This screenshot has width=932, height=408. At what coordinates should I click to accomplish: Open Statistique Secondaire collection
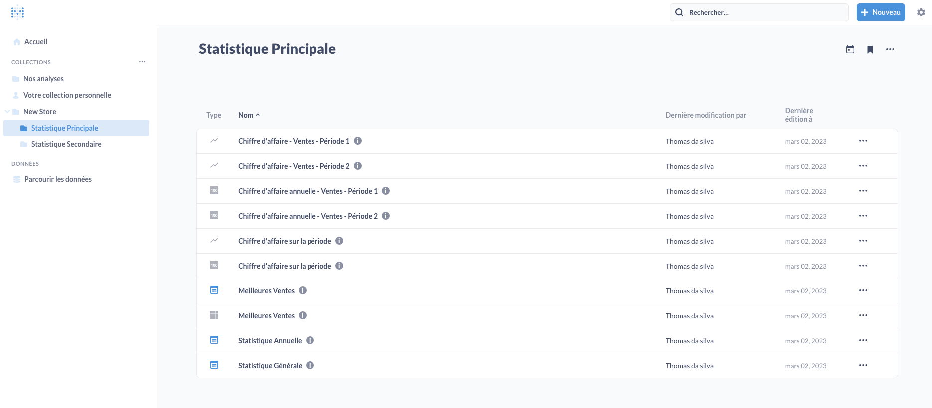(x=66, y=144)
